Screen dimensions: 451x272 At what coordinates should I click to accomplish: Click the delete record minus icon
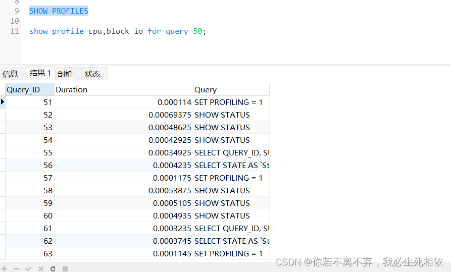pyautogui.click(x=16, y=269)
